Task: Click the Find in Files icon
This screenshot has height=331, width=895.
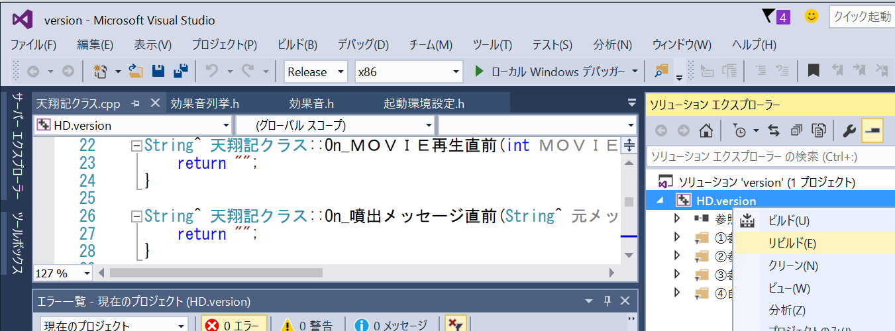Action: 661,71
